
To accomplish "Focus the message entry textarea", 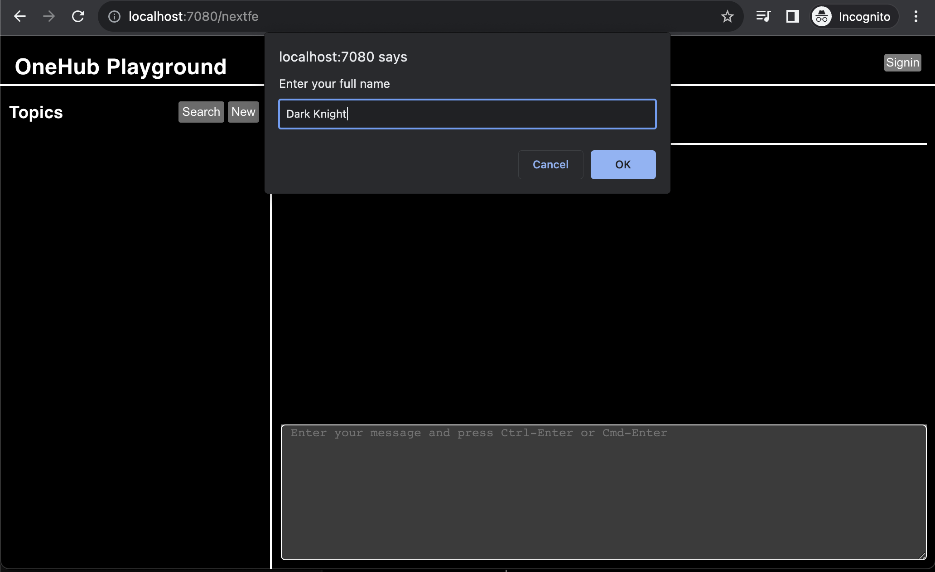I will [x=603, y=492].
